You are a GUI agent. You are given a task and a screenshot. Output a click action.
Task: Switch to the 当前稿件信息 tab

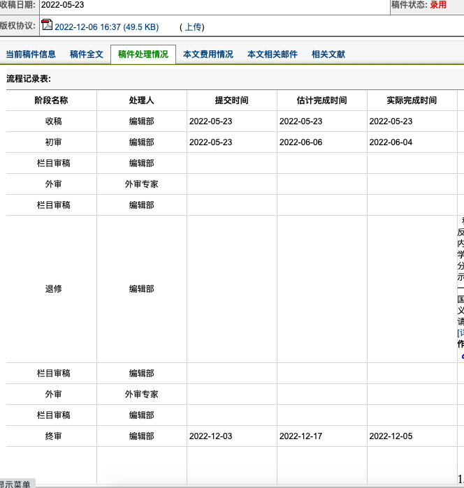coord(31,54)
